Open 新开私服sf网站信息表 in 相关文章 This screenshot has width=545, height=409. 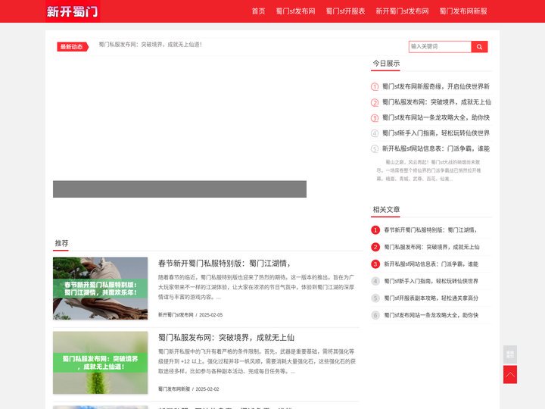coord(431,264)
